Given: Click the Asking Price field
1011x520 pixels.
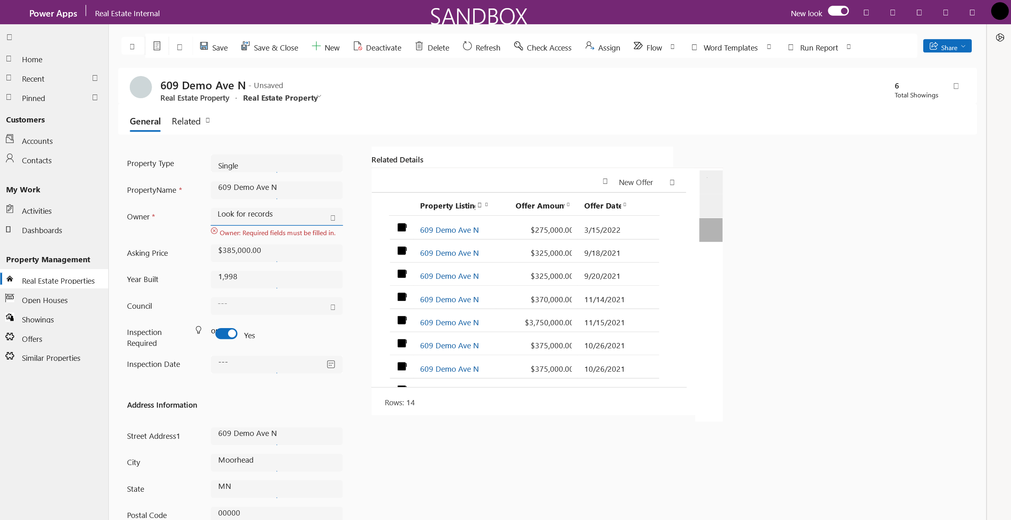Looking at the screenshot, I should click(x=277, y=253).
